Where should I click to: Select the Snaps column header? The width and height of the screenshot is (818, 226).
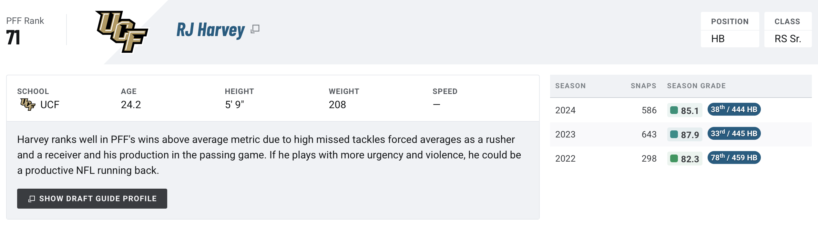(643, 86)
